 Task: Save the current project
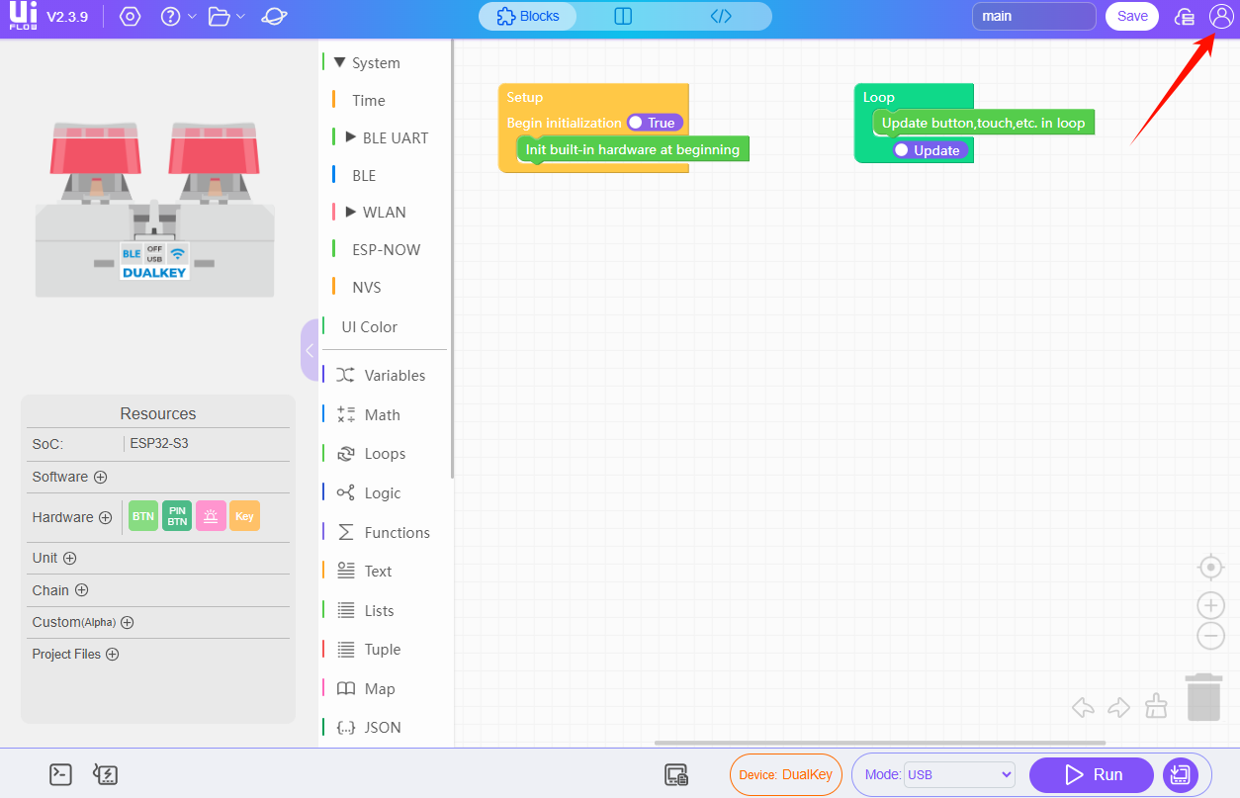pyautogui.click(x=1131, y=16)
